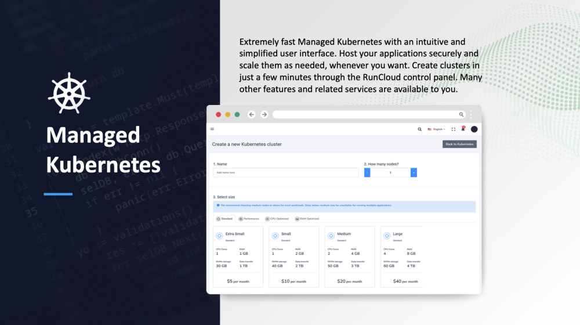This screenshot has height=325, width=580.
Task: Switch to the CPU Optimized tab
Action: pos(277,219)
